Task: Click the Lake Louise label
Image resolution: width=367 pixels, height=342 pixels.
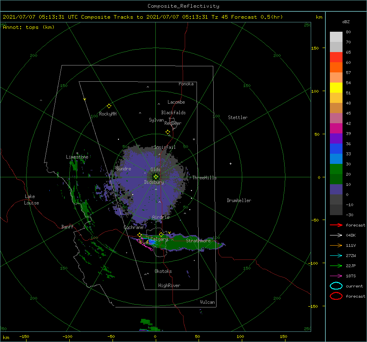Action: coord(31,200)
